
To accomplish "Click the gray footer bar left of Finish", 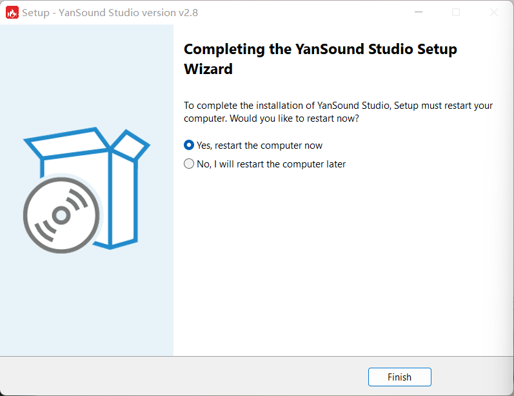I will tap(184, 377).
